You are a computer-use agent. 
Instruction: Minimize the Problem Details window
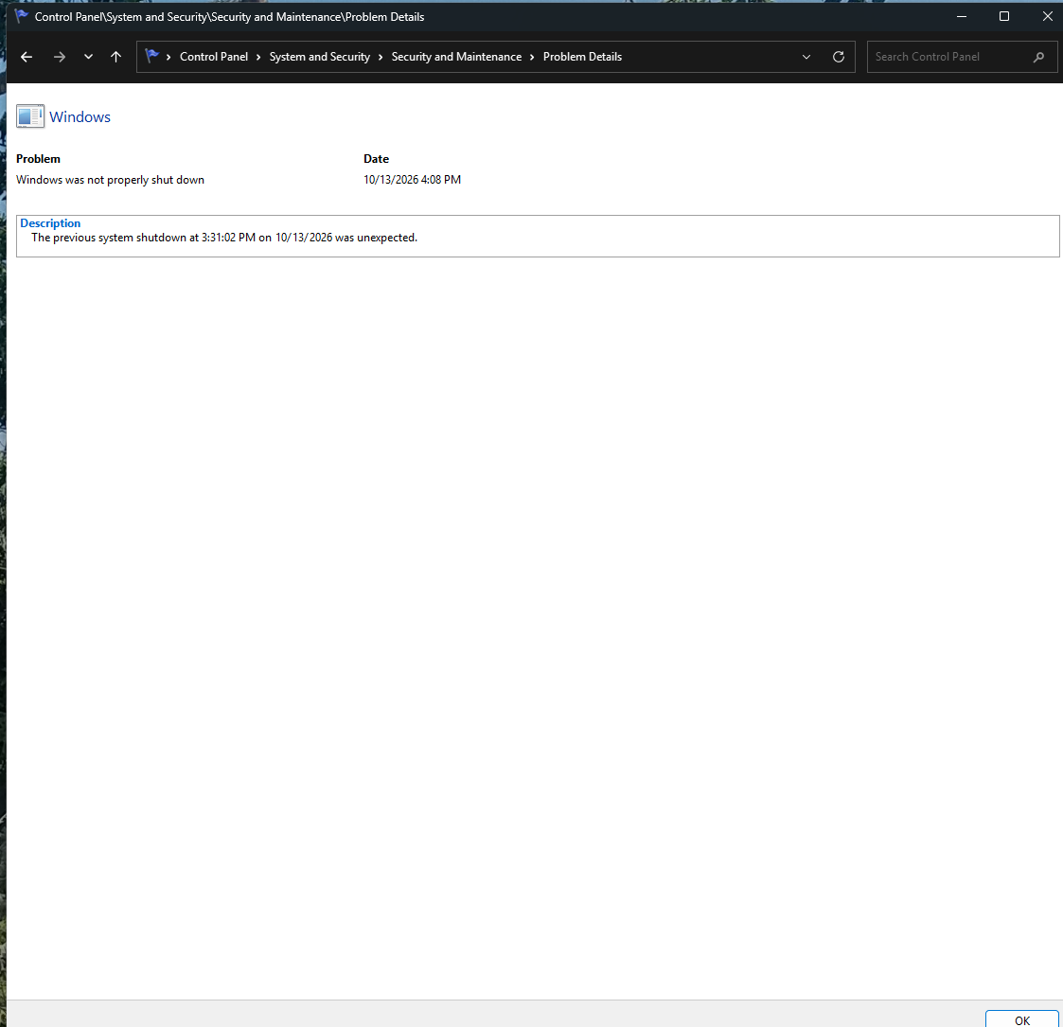[x=962, y=16]
